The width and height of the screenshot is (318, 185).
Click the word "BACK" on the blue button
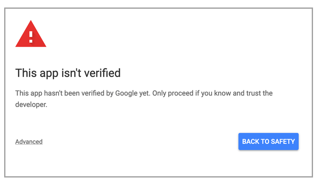pos(251,142)
